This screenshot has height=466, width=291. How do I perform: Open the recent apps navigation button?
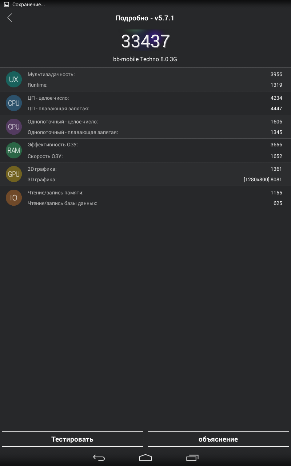point(192,458)
